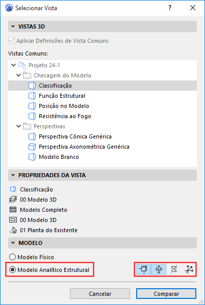205x305 pixels.
Task: Click the 3D view icon beside Função Estrutural
Action: click(x=32, y=96)
